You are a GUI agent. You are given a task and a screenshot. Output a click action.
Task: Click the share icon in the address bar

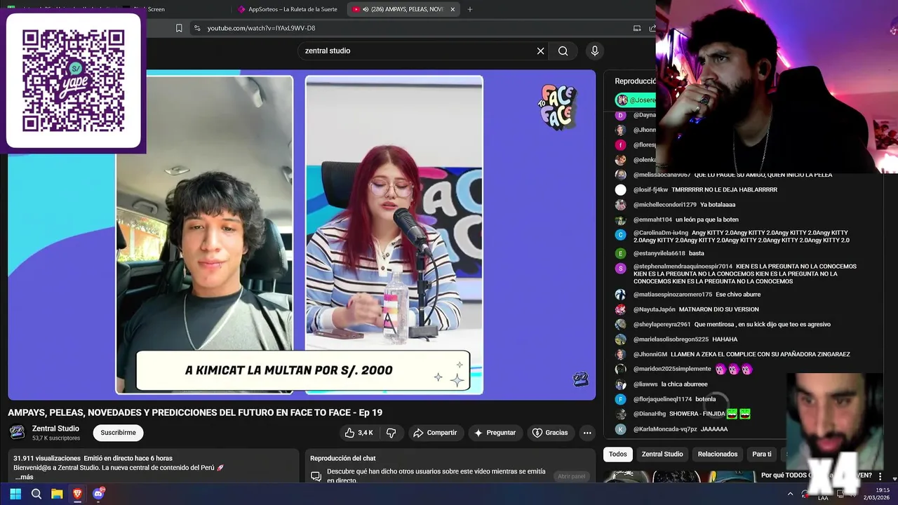pyautogui.click(x=652, y=28)
